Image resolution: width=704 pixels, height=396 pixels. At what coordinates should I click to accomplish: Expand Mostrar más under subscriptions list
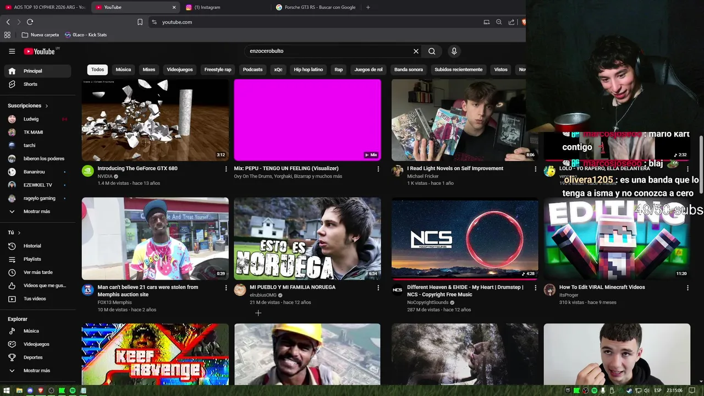(x=37, y=211)
